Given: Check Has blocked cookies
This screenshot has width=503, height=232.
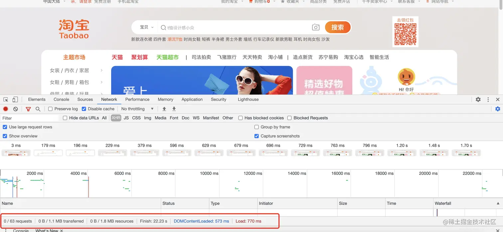Looking at the screenshot, I should click(240, 118).
